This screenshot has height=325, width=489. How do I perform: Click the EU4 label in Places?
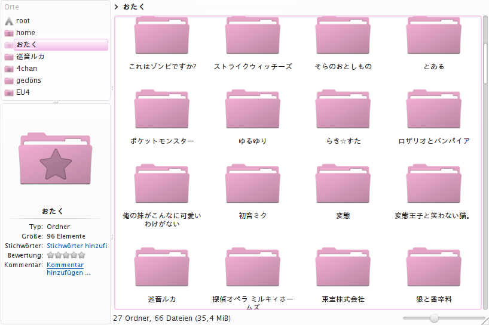23,92
